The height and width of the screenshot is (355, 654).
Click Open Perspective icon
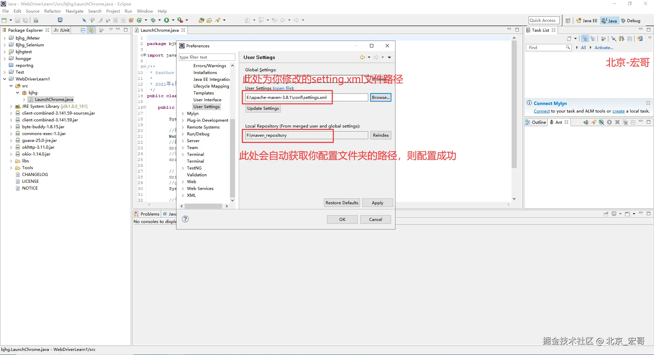(568, 20)
